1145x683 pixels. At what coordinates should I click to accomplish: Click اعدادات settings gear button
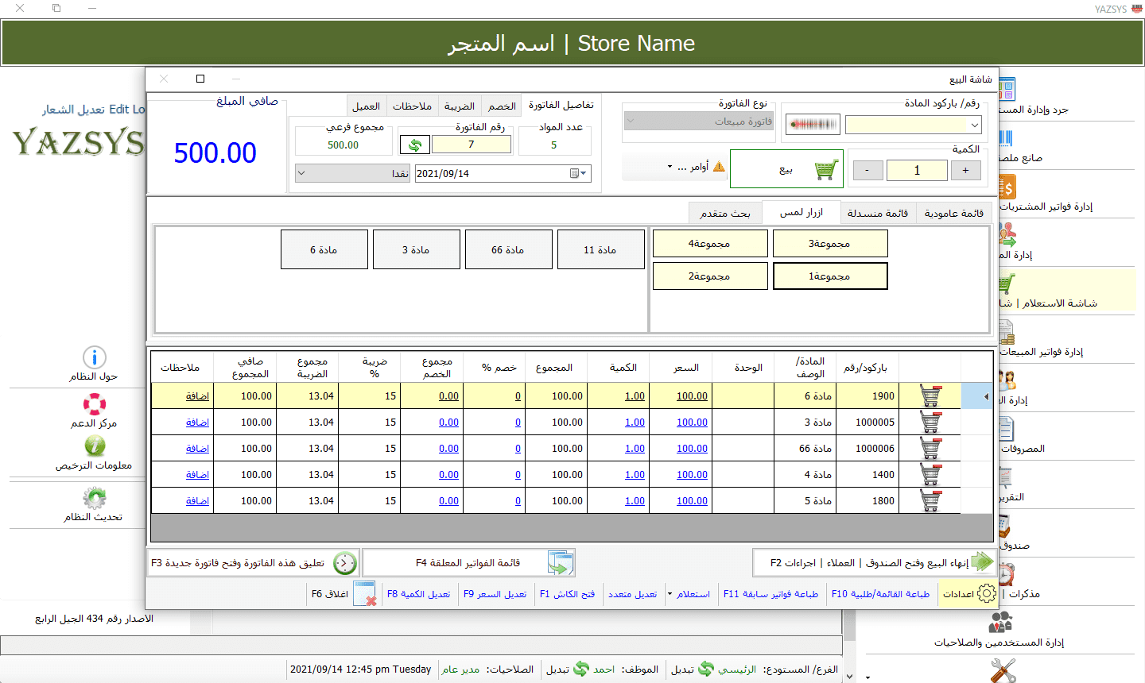click(968, 594)
